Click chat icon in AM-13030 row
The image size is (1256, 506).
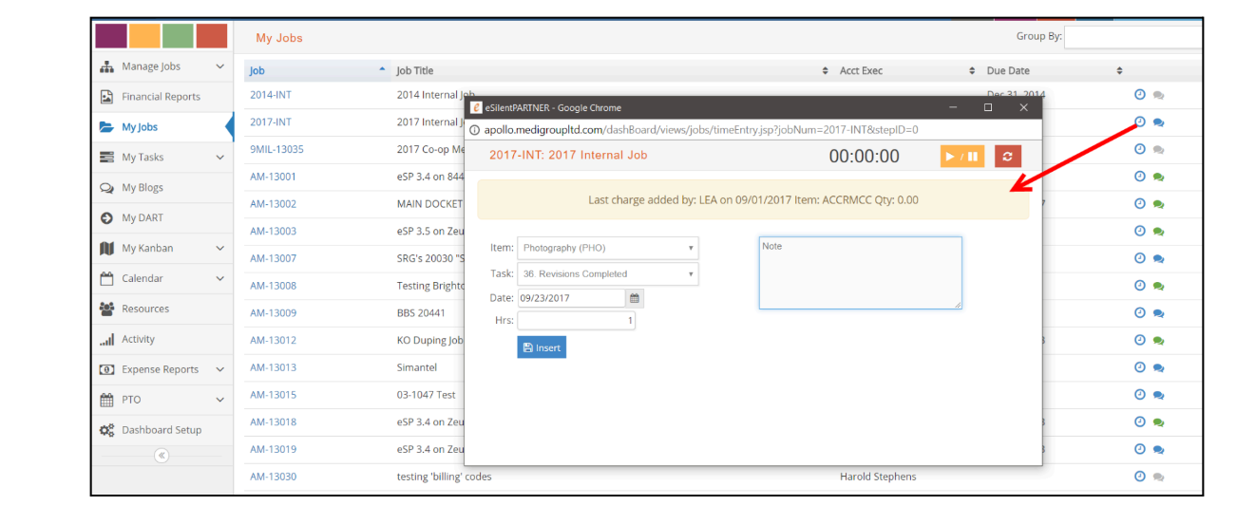[x=1158, y=477]
